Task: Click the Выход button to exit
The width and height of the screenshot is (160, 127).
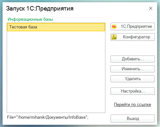Action: (133, 119)
